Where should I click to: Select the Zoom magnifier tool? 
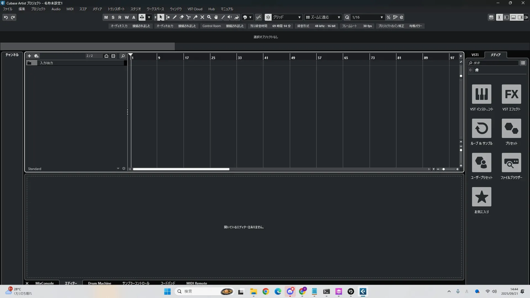pyautogui.click(x=209, y=17)
